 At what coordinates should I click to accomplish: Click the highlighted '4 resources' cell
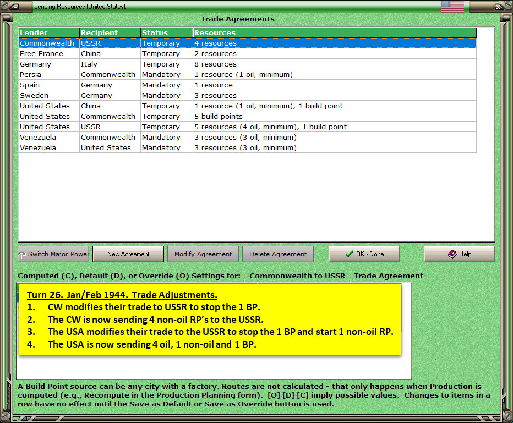[335, 43]
